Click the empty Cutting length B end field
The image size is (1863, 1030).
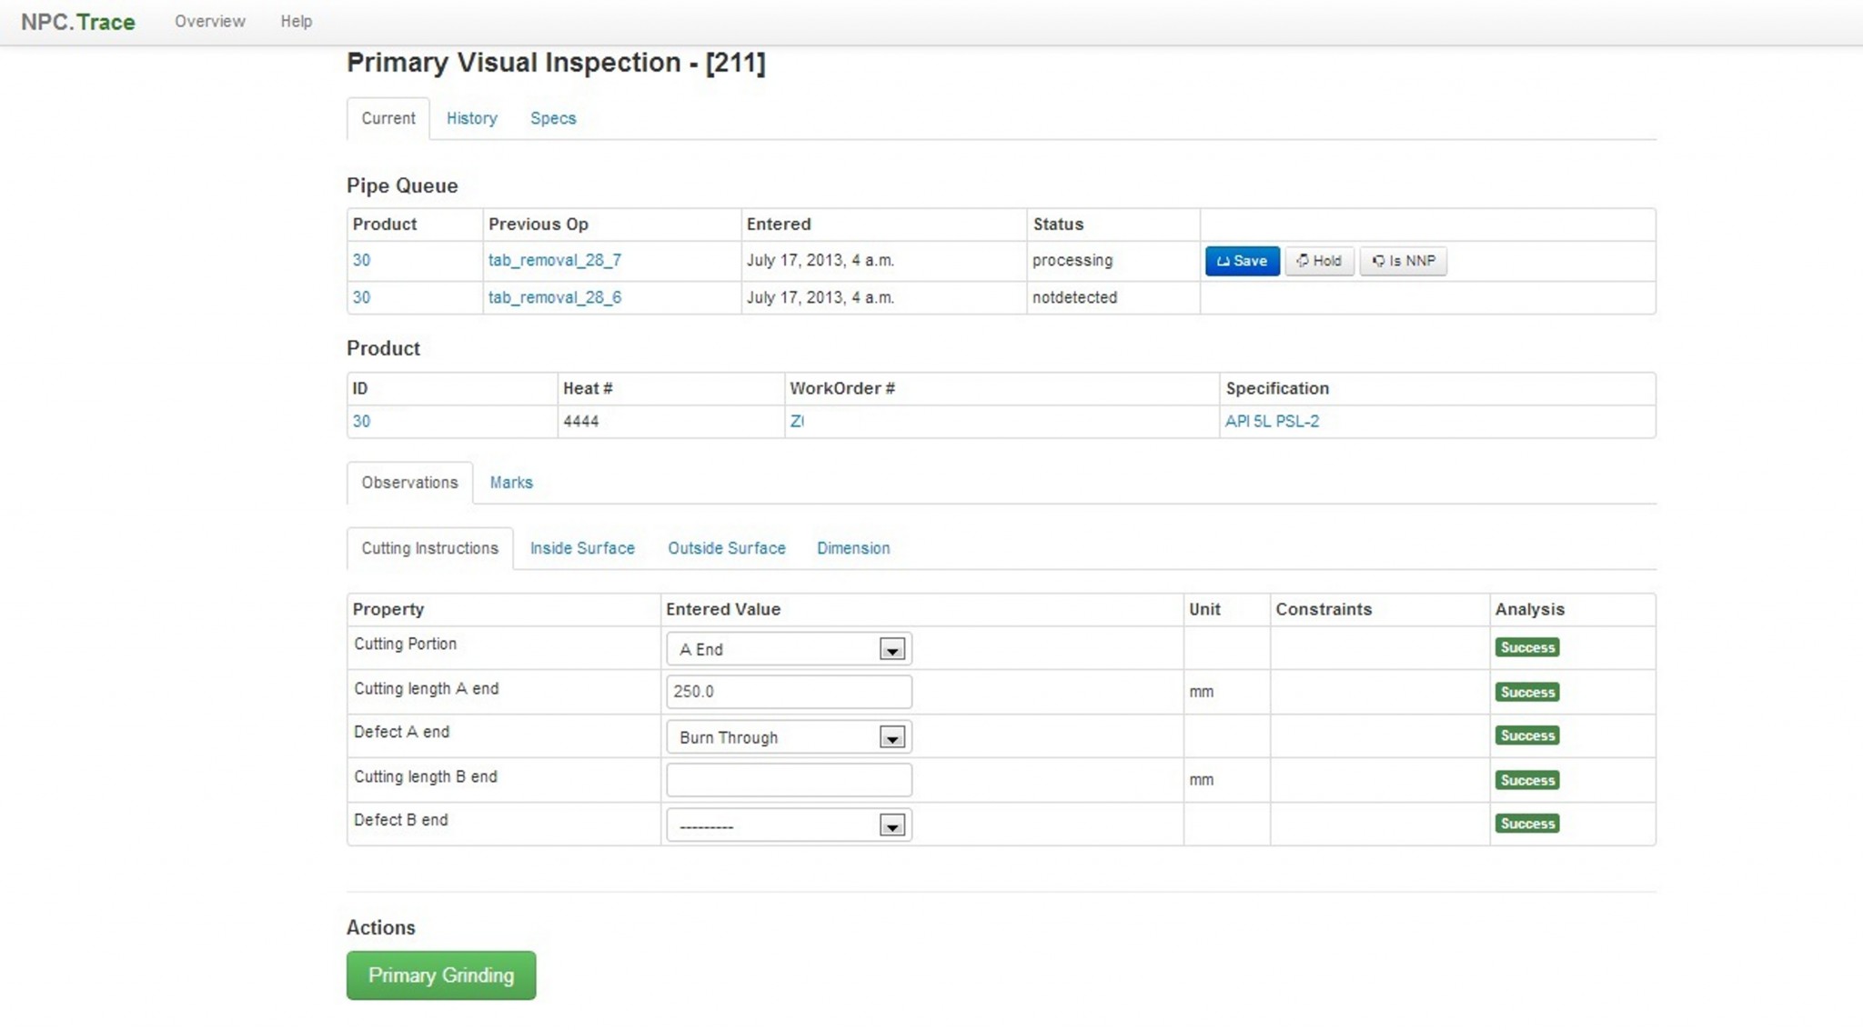pos(789,780)
